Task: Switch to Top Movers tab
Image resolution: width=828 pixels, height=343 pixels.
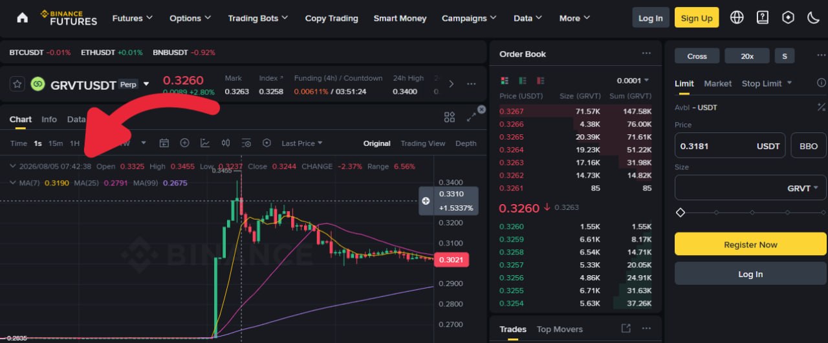Action: 560,329
